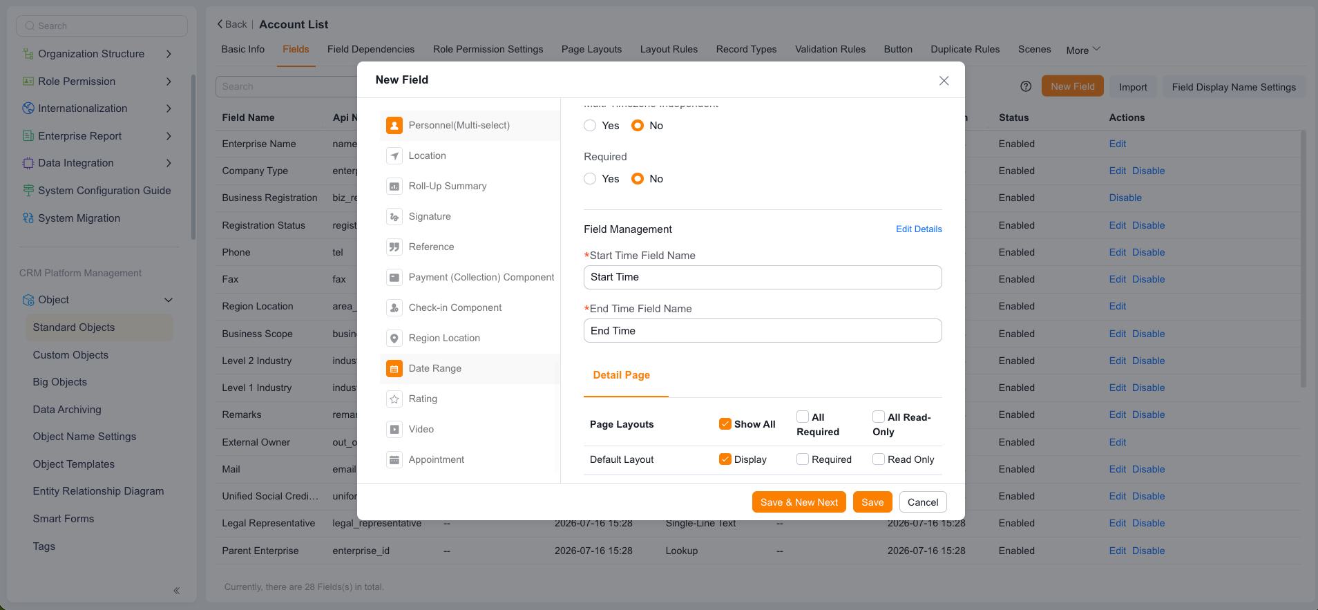Close the New Field dialog

pos(944,81)
